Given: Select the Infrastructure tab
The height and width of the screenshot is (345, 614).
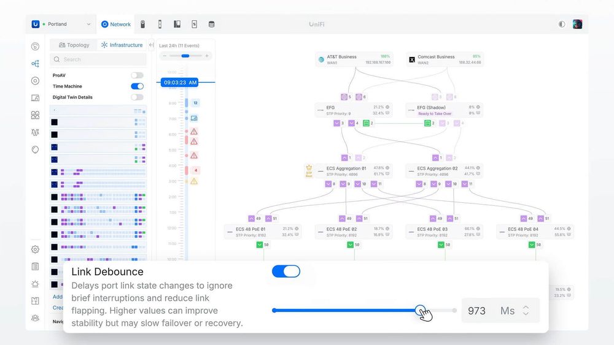Looking at the screenshot, I should 122,45.
